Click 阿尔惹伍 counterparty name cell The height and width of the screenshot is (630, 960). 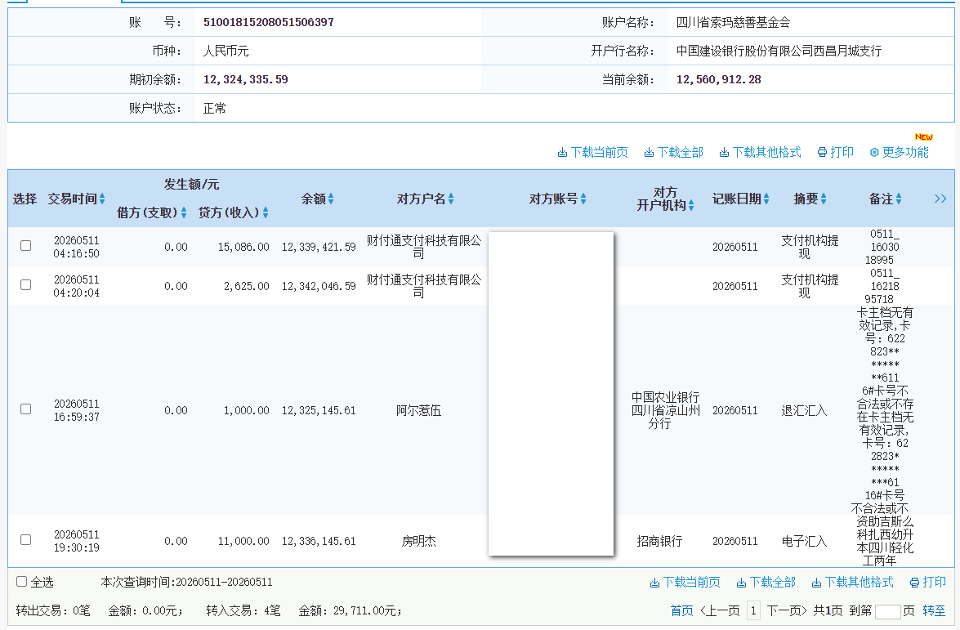tap(419, 410)
